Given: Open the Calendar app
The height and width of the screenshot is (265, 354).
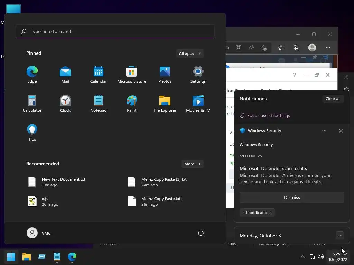Looking at the screenshot, I should [x=99, y=75].
